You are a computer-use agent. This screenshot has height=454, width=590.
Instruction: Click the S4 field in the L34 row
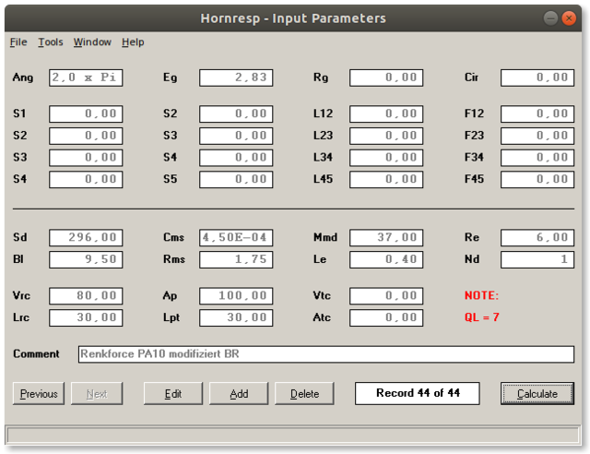coord(236,158)
